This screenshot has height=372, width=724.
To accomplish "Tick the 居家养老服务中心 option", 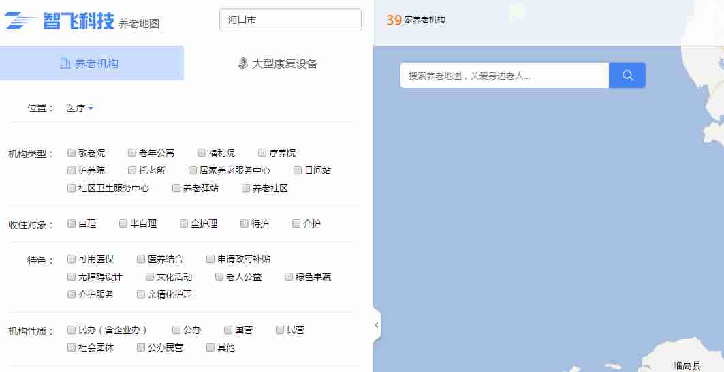I will (193, 170).
